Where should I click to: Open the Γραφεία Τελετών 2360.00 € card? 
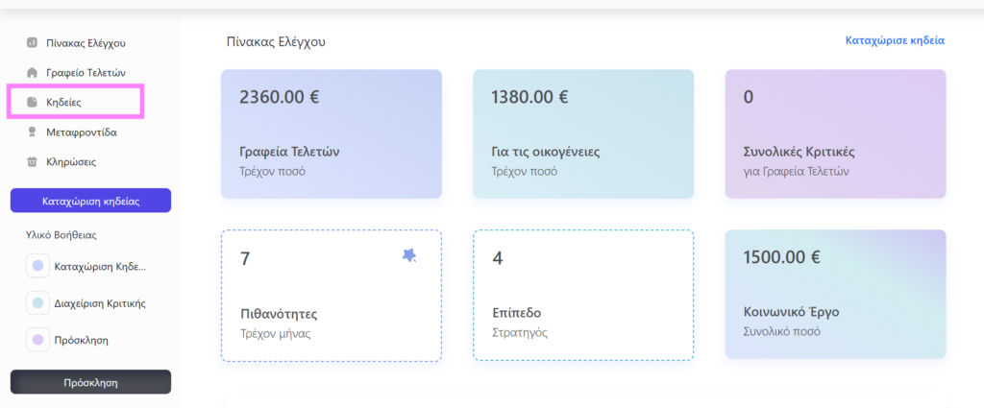[x=332, y=133]
